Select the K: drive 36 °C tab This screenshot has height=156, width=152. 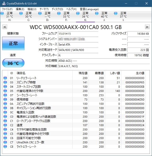pyautogui.click(x=85, y=16)
